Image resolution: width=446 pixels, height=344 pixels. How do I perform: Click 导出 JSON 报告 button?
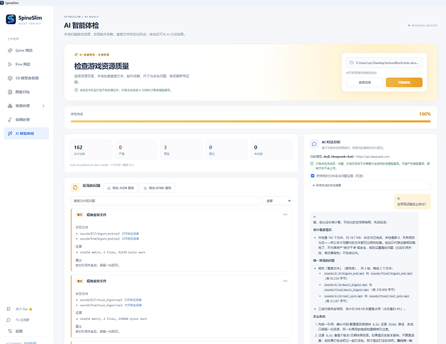tap(121, 188)
